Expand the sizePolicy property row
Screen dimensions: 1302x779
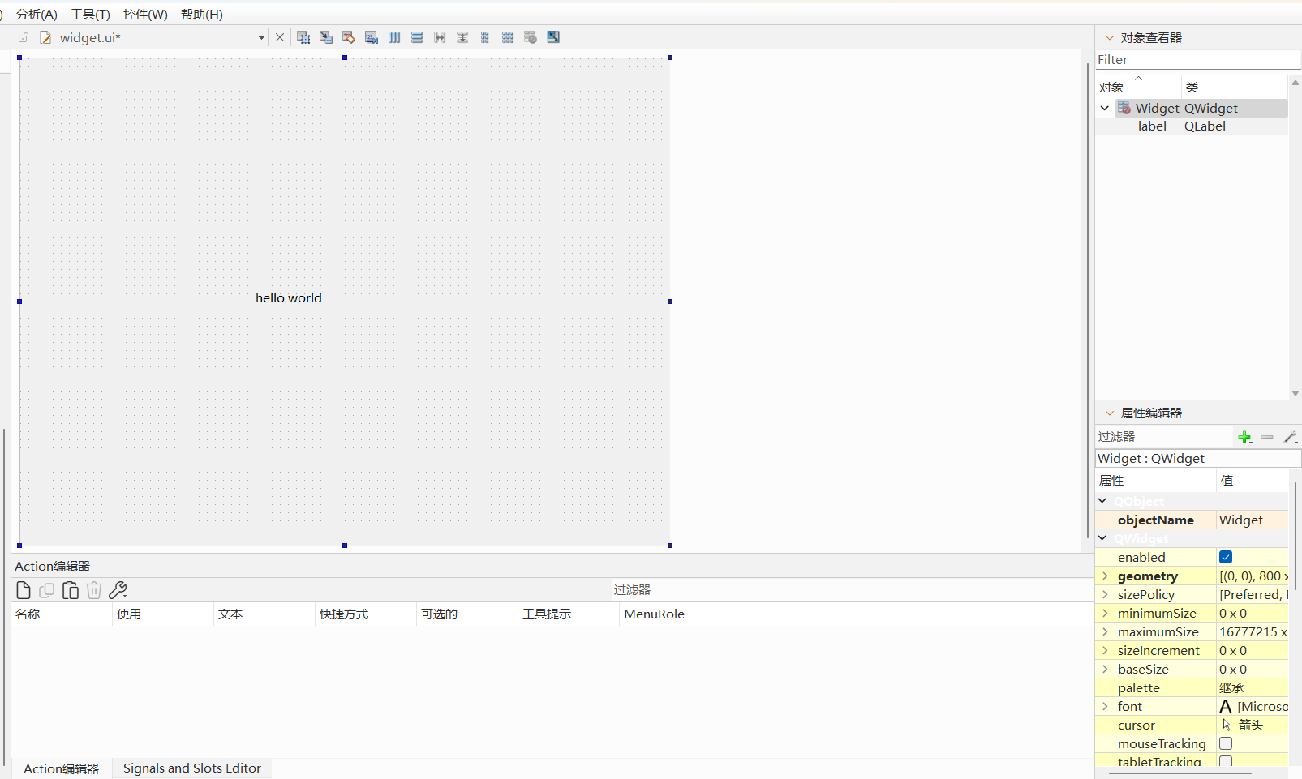pyautogui.click(x=1105, y=594)
